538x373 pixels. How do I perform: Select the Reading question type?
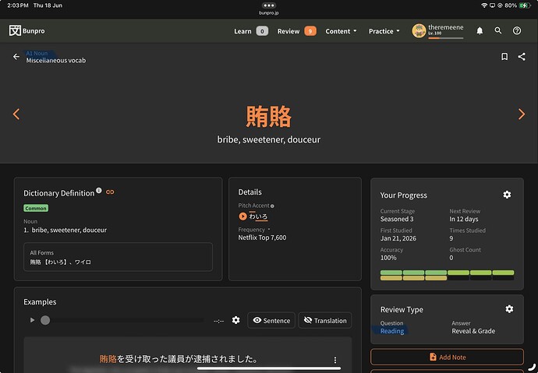(392, 331)
